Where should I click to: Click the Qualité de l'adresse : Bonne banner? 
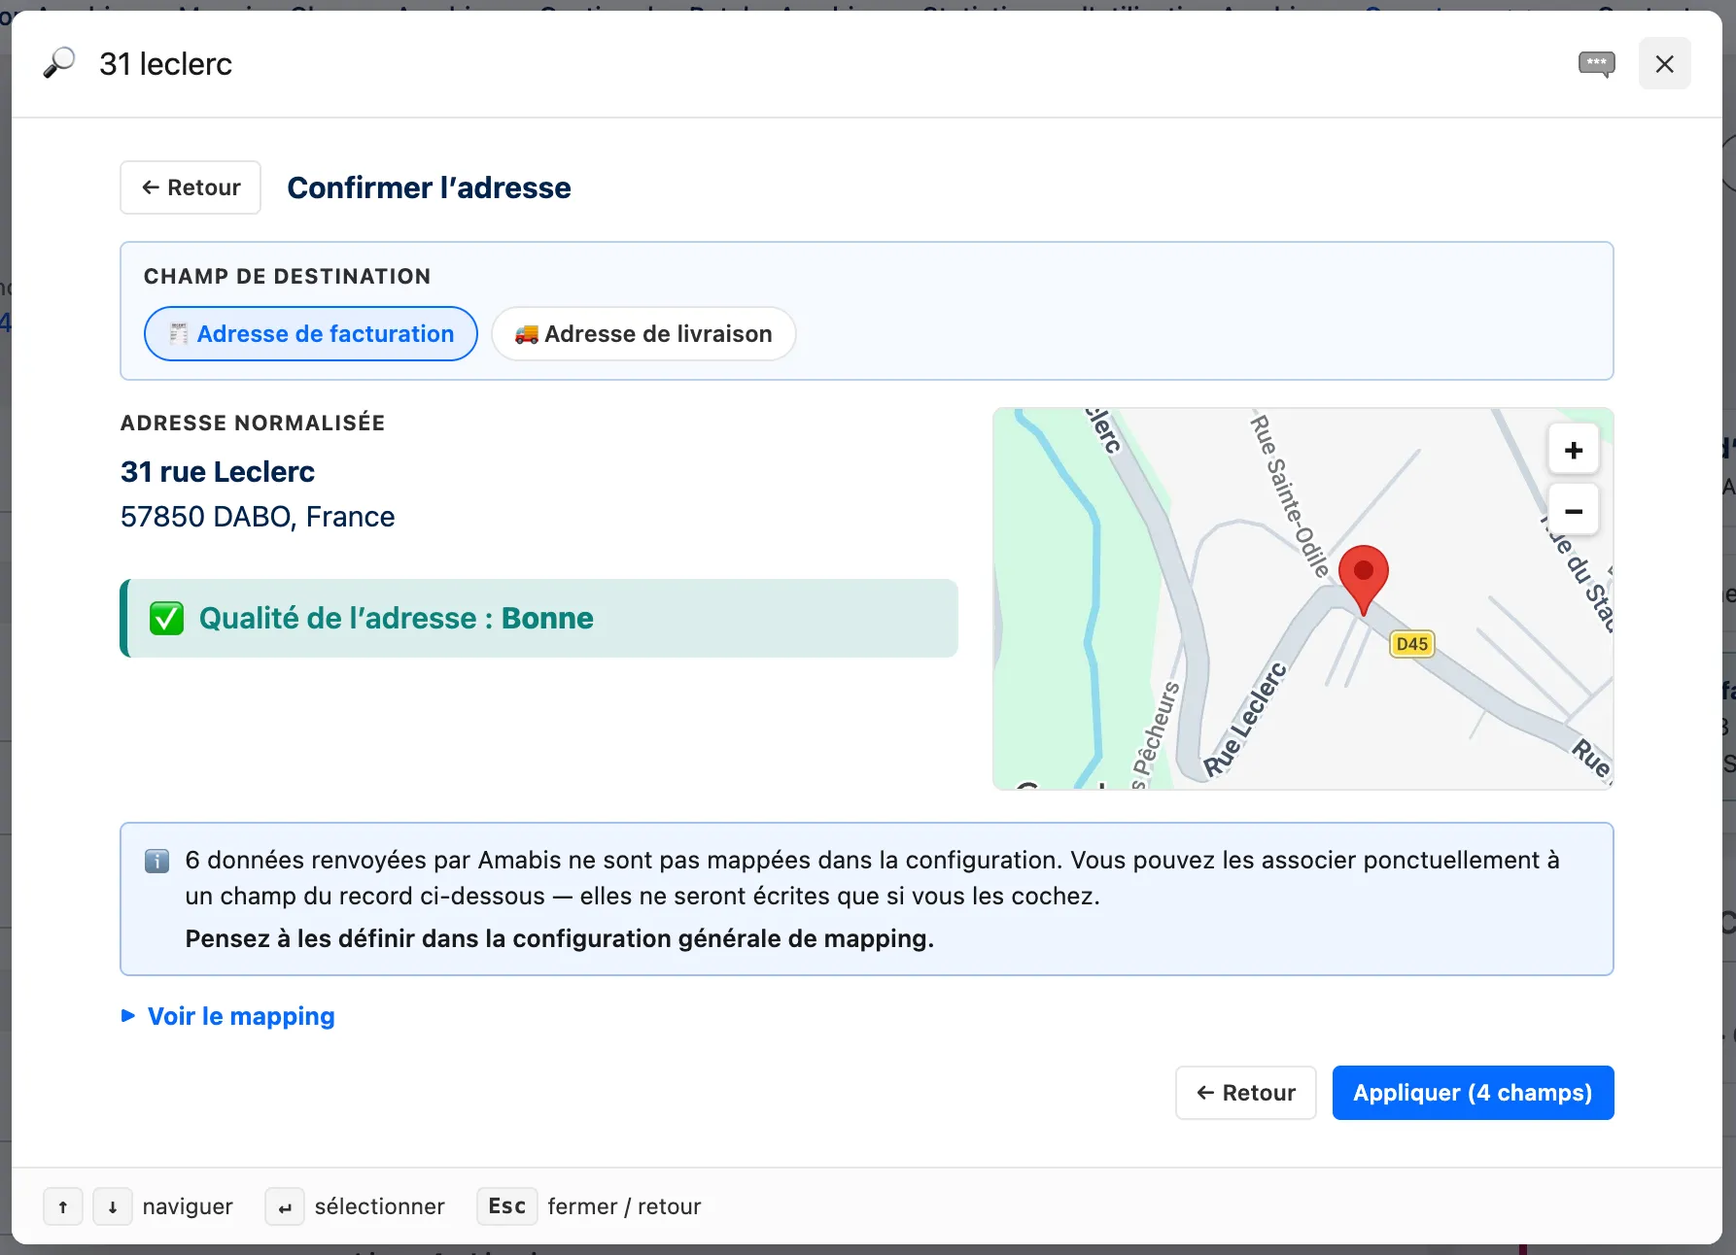coord(539,619)
